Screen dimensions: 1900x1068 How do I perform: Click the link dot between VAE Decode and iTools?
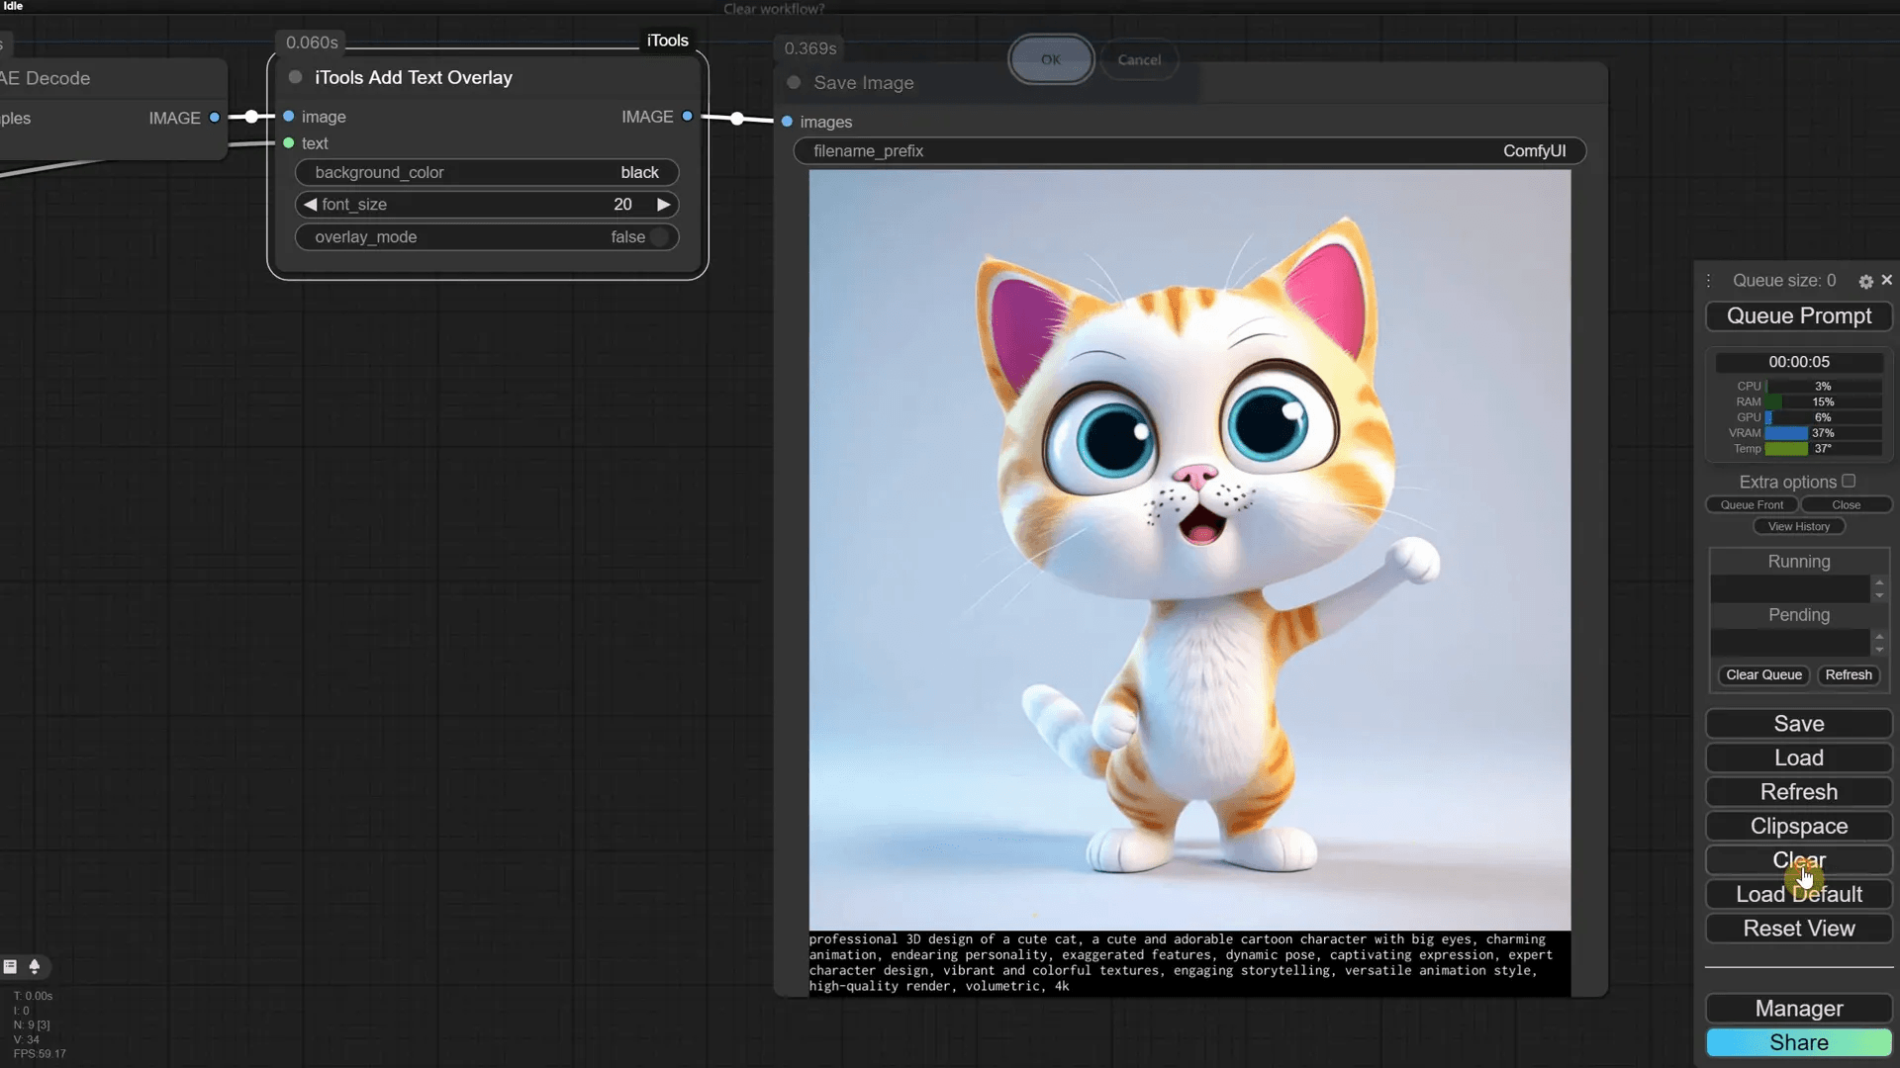point(252,117)
